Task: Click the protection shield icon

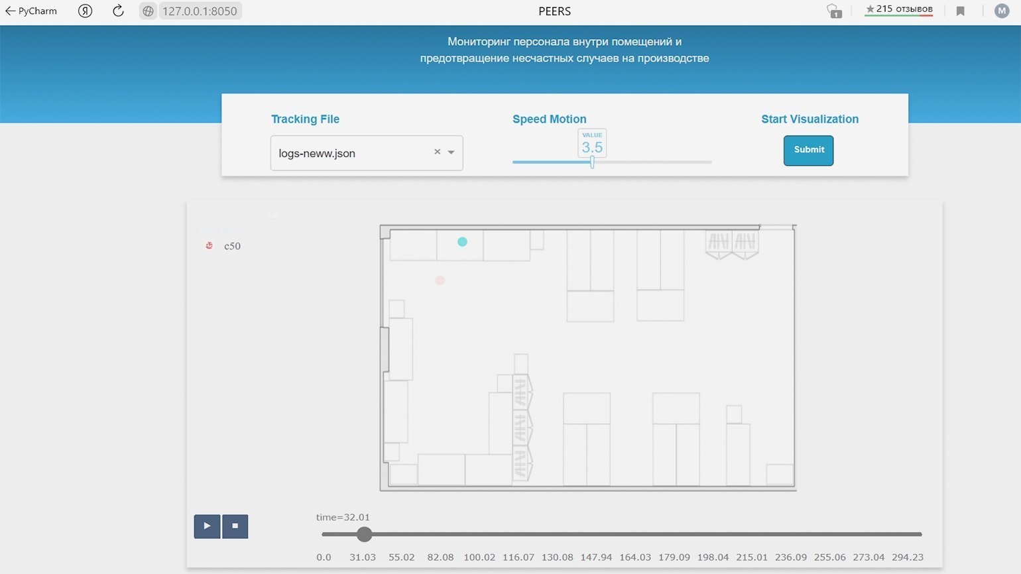Action: point(834,11)
